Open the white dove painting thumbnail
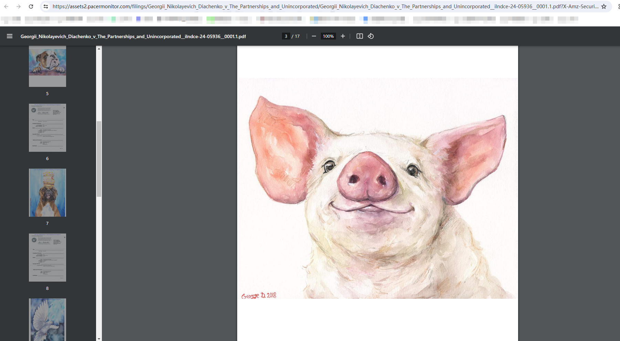The height and width of the screenshot is (341, 620). point(48,320)
